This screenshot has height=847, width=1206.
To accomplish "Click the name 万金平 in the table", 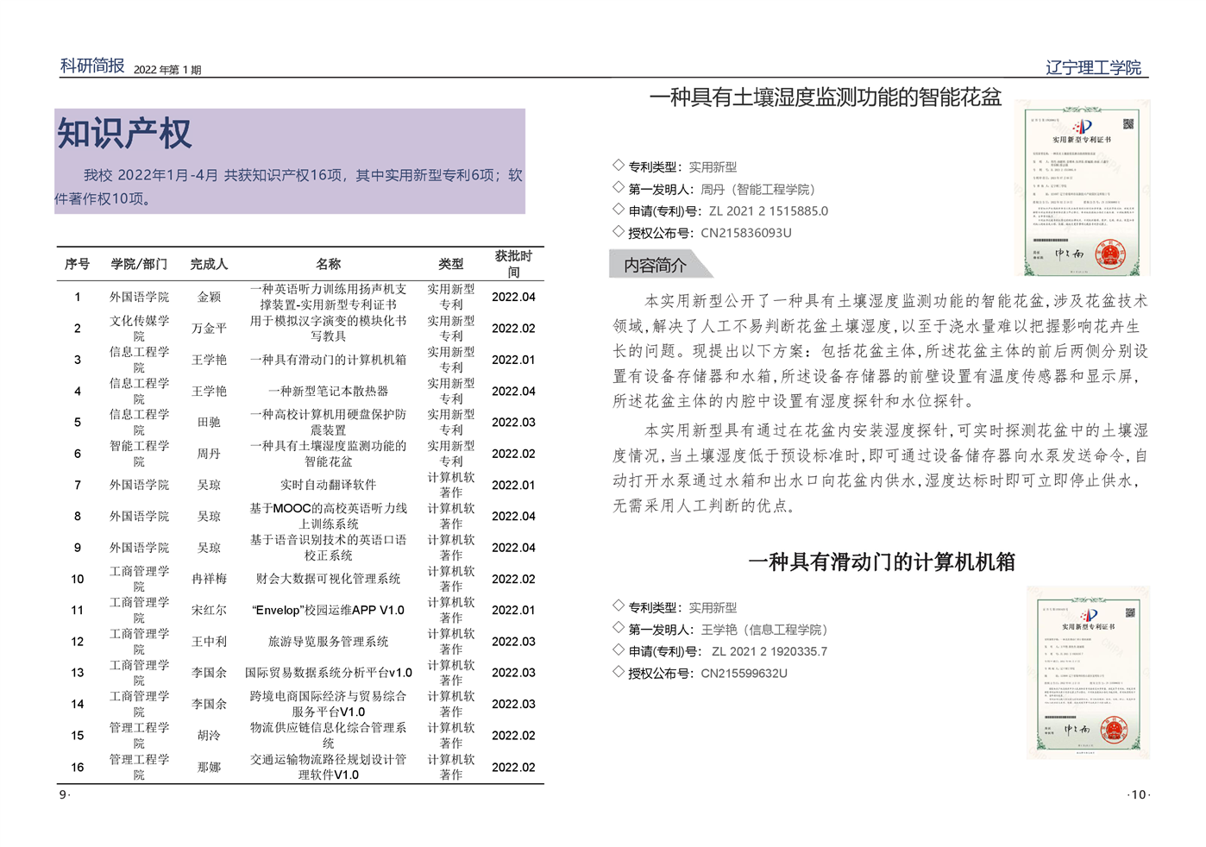I will tap(209, 329).
